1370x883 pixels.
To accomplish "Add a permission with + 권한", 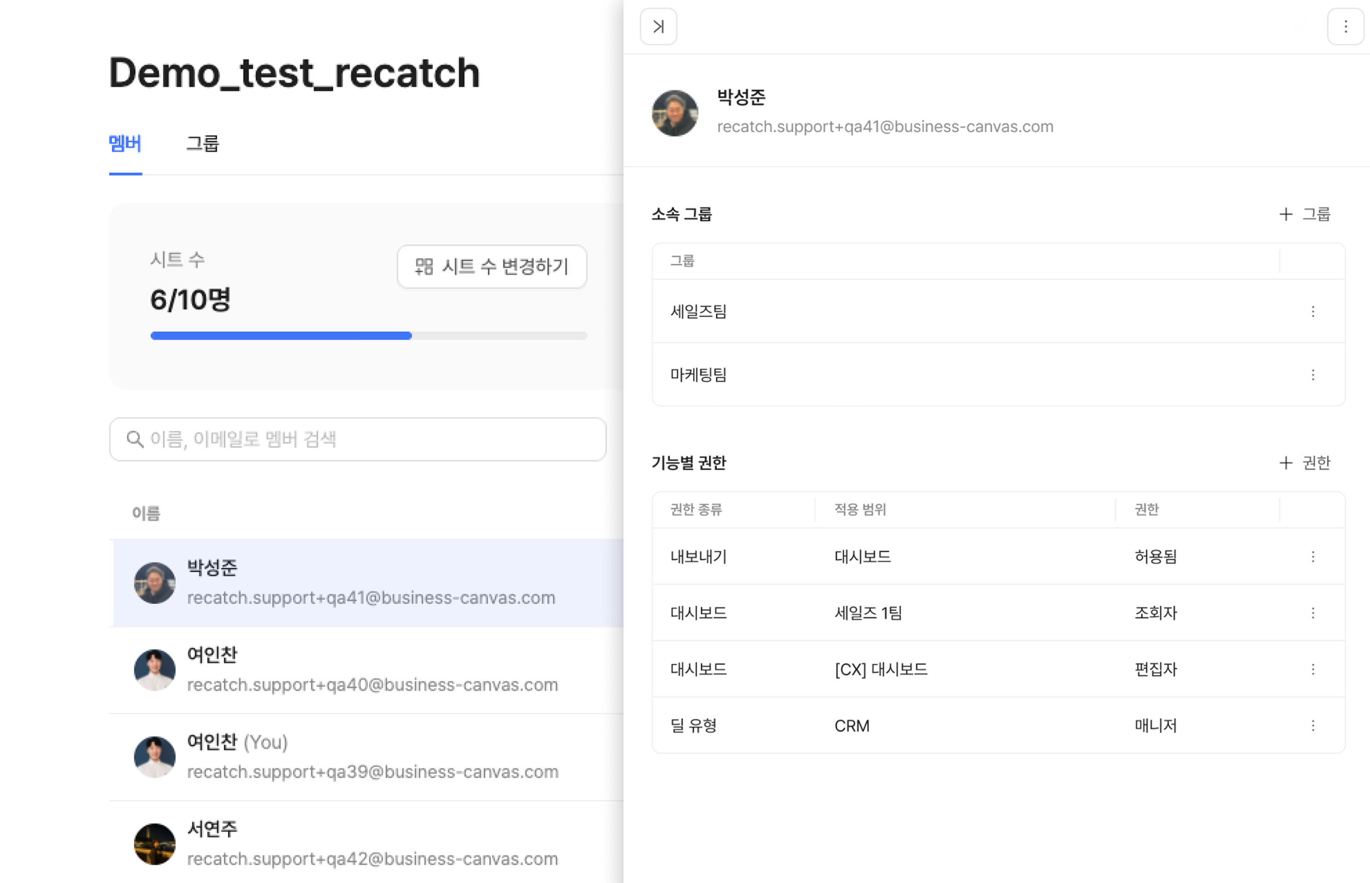I will pos(1304,462).
